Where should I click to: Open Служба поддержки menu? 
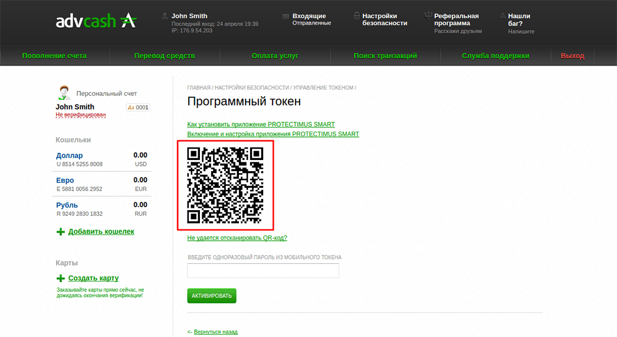click(495, 56)
